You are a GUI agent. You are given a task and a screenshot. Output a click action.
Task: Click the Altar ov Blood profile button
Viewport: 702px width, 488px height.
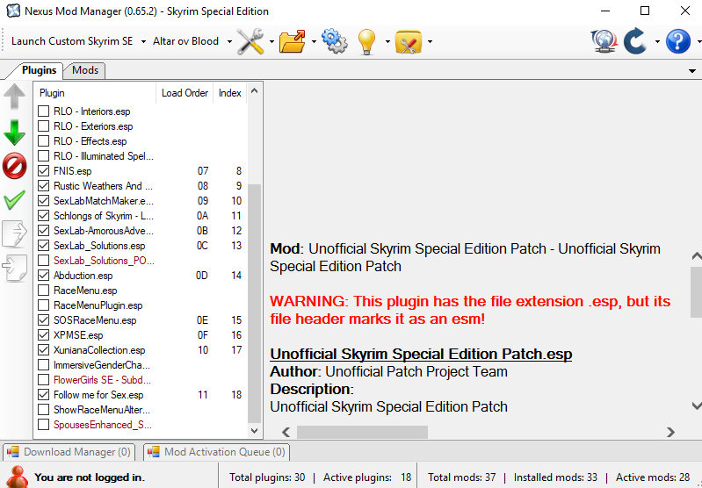(x=185, y=41)
